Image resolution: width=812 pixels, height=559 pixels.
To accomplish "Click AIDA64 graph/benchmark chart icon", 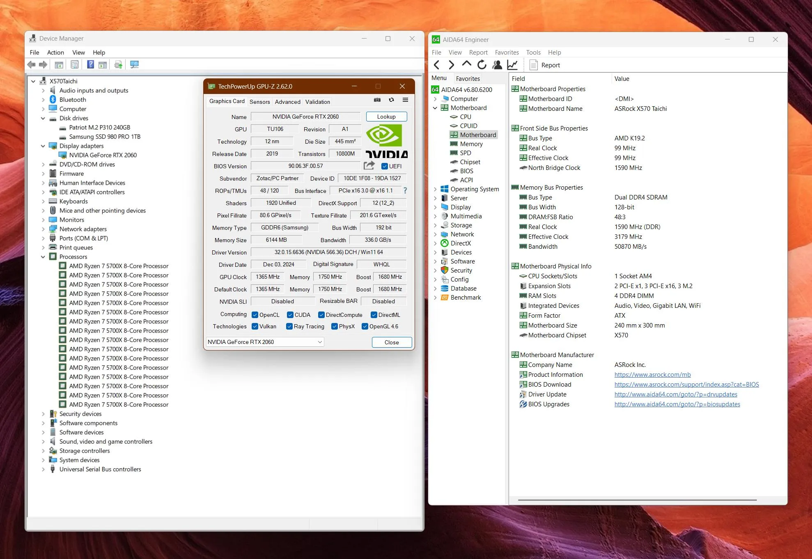I will [x=512, y=65].
